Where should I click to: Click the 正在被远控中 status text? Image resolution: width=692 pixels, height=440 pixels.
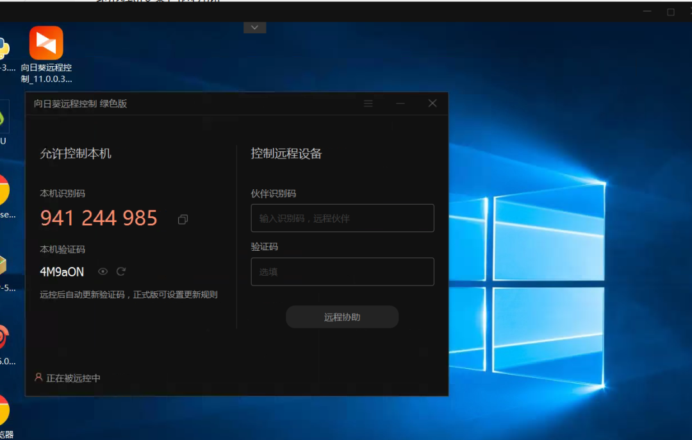(73, 378)
